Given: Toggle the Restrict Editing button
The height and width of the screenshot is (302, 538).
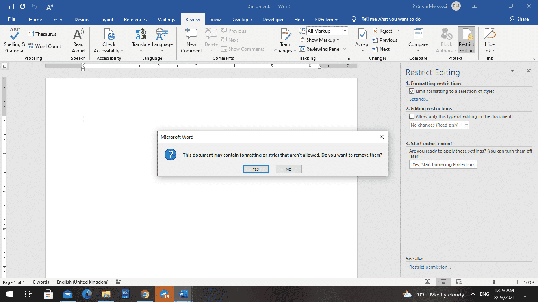Looking at the screenshot, I should click(466, 40).
